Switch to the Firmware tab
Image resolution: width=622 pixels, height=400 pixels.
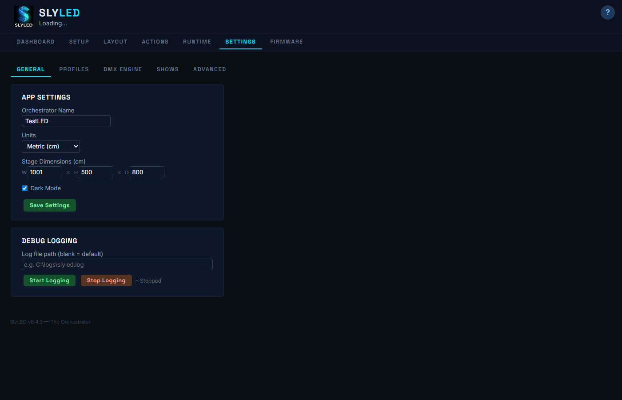coord(286,42)
